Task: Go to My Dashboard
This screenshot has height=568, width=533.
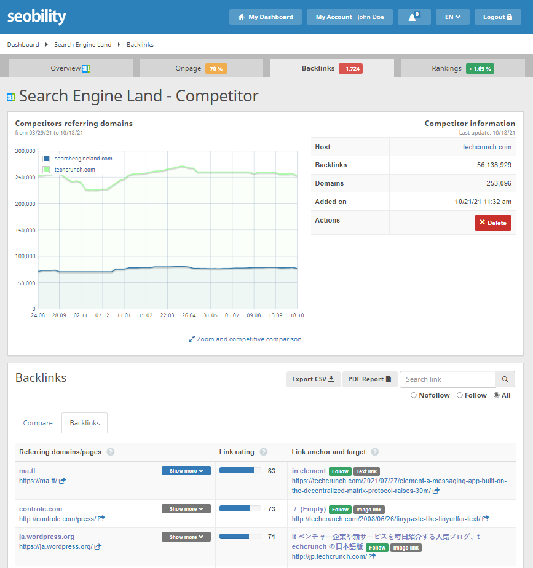Action: click(x=265, y=17)
